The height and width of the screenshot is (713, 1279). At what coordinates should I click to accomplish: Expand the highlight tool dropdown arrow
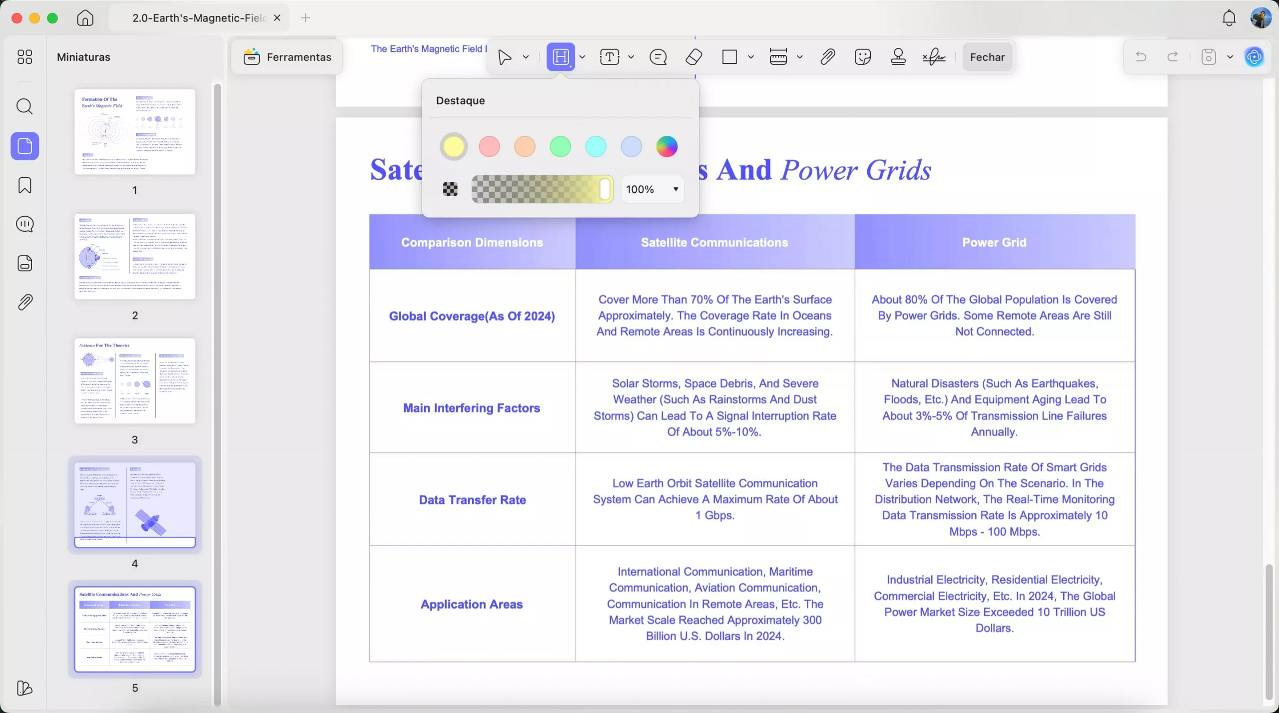583,57
